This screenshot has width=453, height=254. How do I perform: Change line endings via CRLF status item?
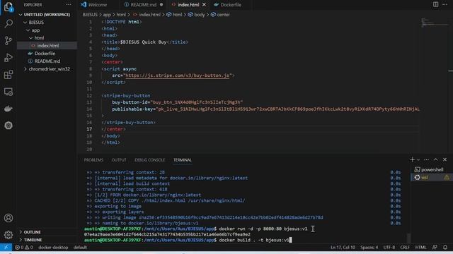[x=405, y=247]
